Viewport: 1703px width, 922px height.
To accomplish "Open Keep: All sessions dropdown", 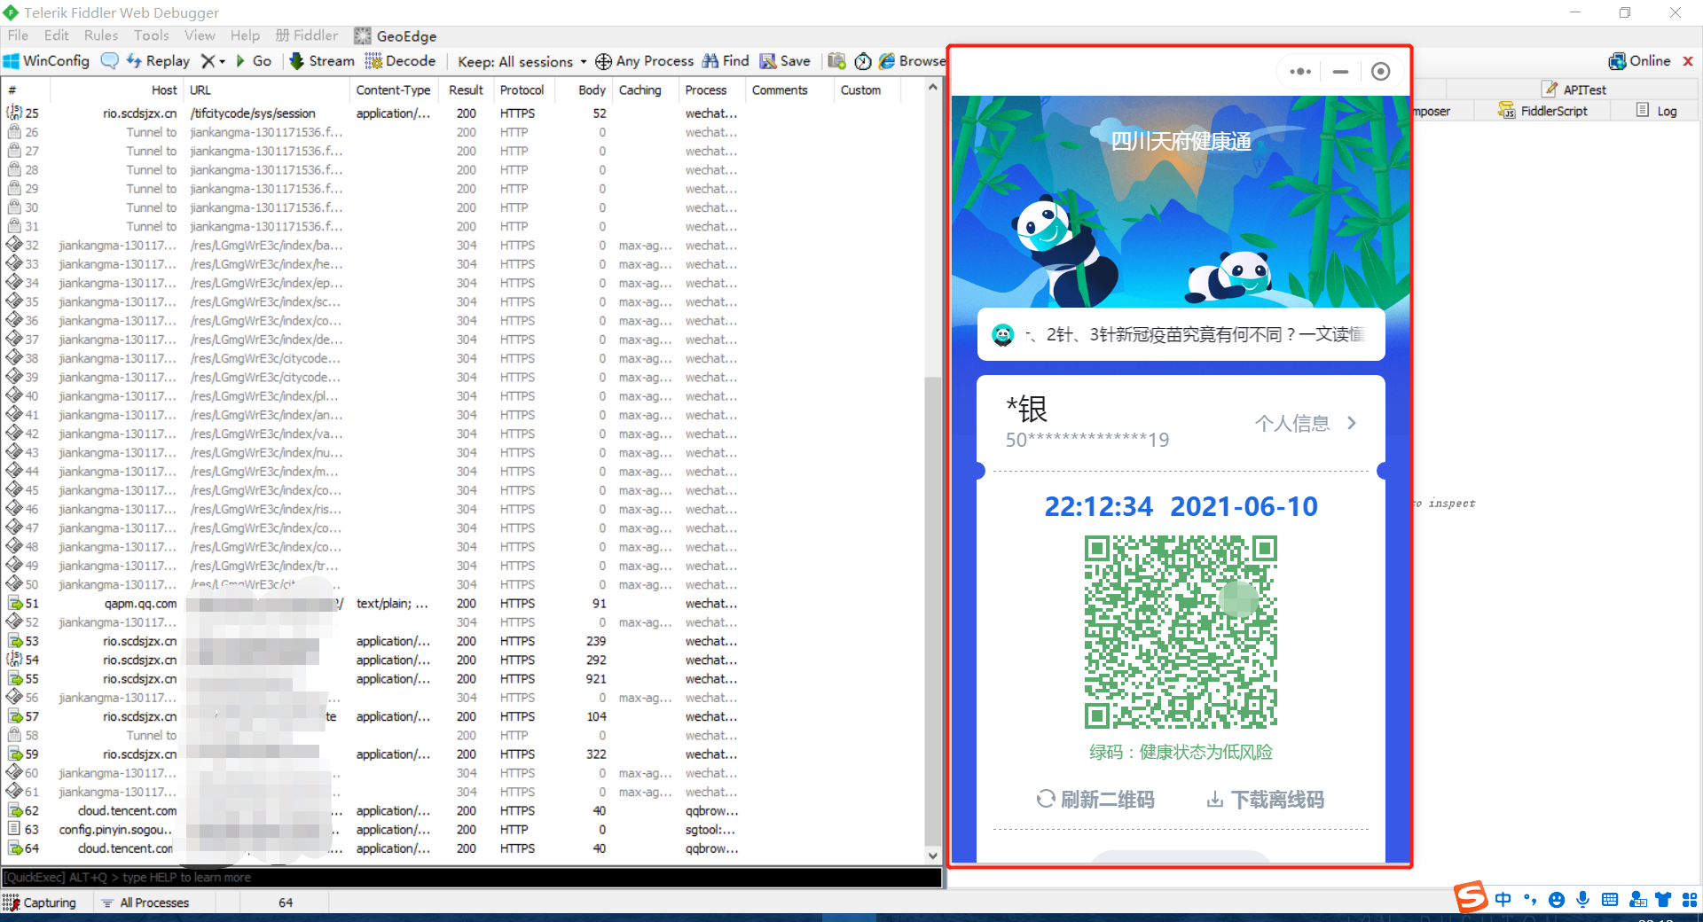I will (522, 61).
